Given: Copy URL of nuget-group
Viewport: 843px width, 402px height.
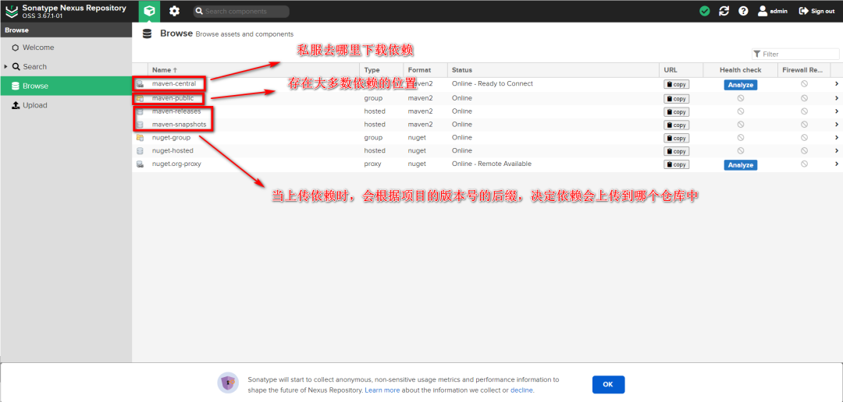Looking at the screenshot, I should [x=676, y=138].
